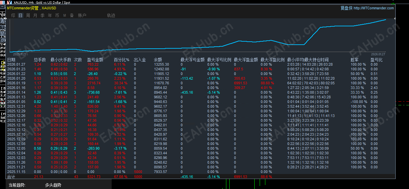This screenshot has height=189, width=409.
Task: Click the 盈亏比 column header
Action: (x=376, y=60)
